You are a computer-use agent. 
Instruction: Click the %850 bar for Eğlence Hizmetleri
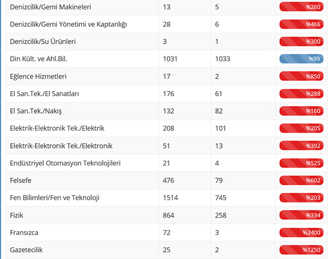[302, 76]
